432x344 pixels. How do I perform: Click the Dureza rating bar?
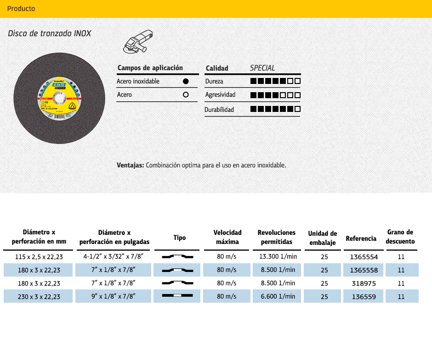tap(275, 81)
